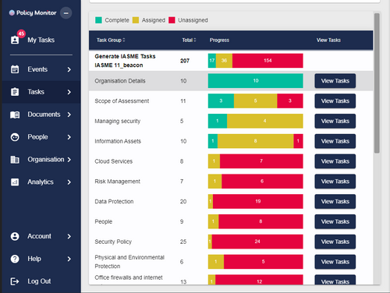
Task: Expand the Account menu chevron
Action: tap(69, 236)
